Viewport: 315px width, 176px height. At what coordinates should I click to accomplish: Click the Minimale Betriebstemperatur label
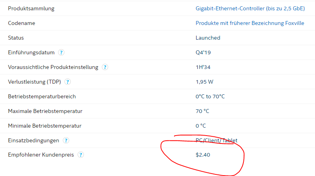pos(45,126)
